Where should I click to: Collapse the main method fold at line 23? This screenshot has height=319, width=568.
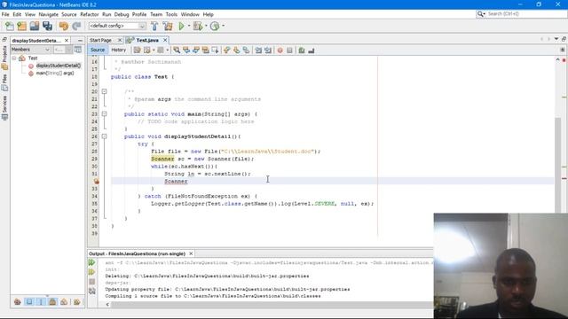tap(105, 114)
